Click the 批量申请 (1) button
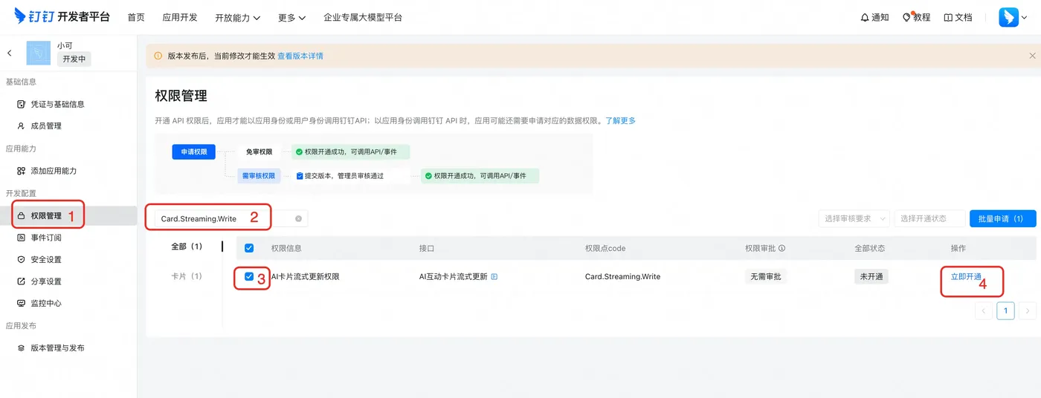Image resolution: width=1041 pixels, height=398 pixels. [x=1002, y=218]
